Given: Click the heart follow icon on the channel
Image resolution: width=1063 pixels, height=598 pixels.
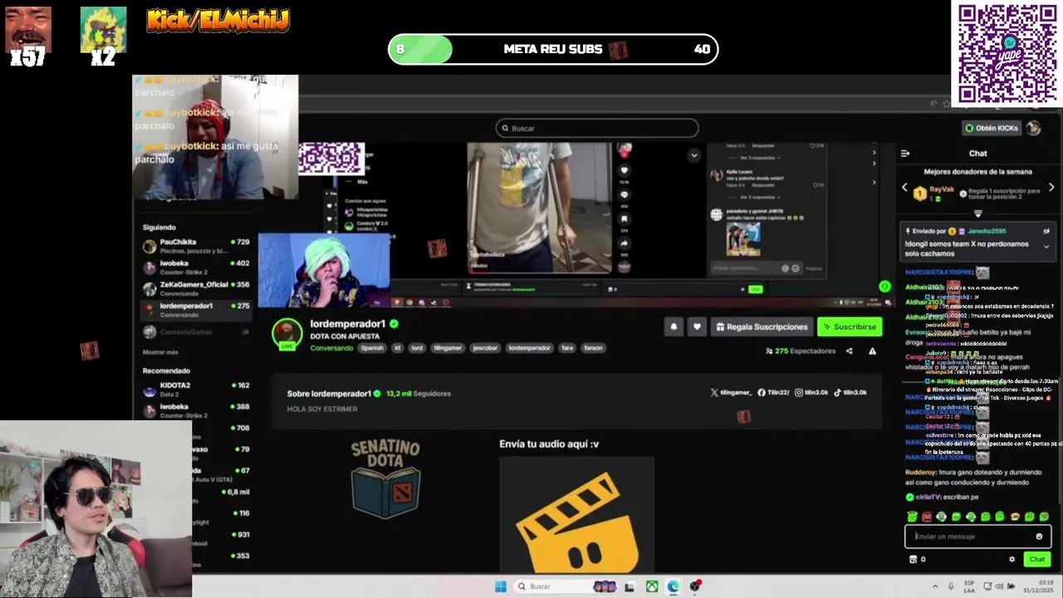Looking at the screenshot, I should [697, 326].
